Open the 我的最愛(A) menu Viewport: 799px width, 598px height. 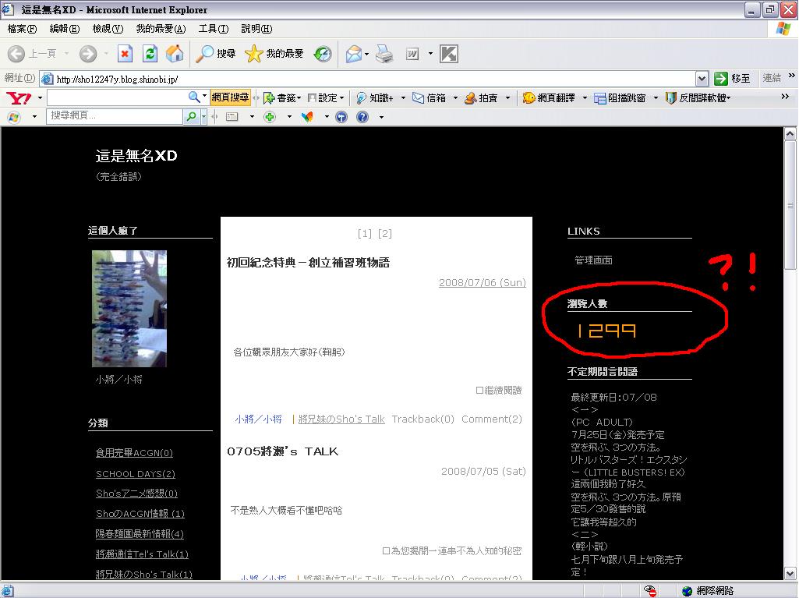pyautogui.click(x=161, y=29)
